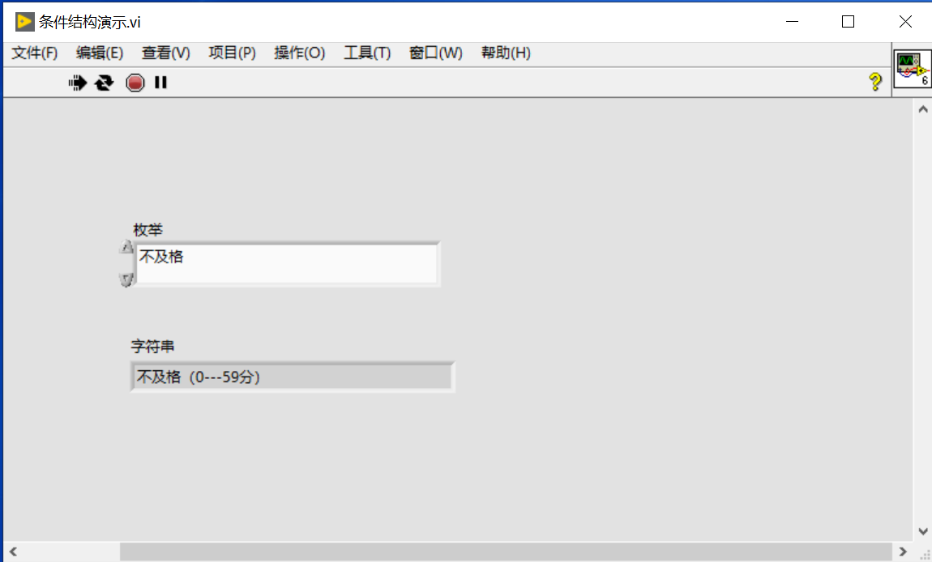Click the LabVIEW icon in title bar
This screenshot has width=932, height=562.
click(x=24, y=22)
